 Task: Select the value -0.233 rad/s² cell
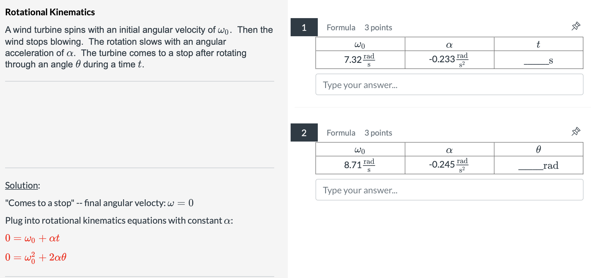449,59
